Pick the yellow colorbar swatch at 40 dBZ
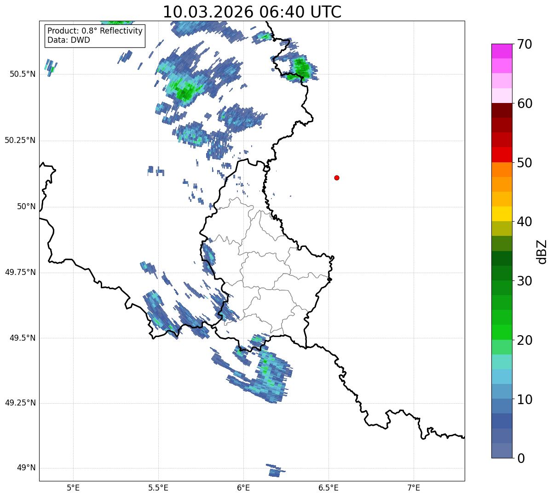Viewport: 553px width, 497px height. (501, 214)
